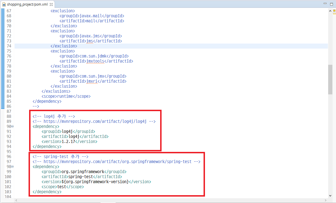Click the pale yellow annotation under the warning marker
The image size is (336, 203).
[x=334, y=14]
